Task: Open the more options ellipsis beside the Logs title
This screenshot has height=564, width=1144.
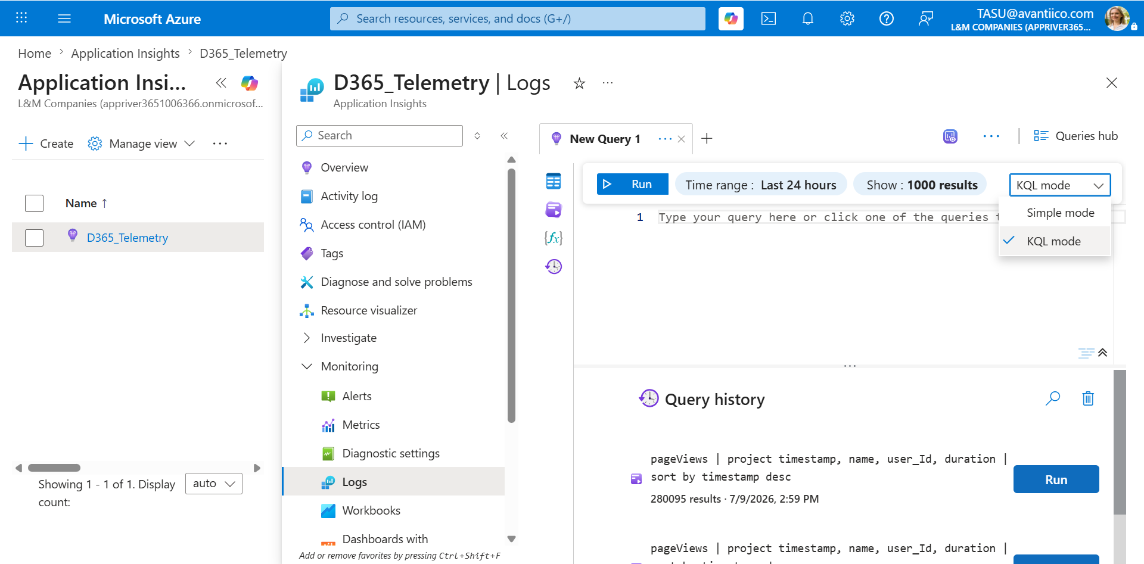Action: pos(608,83)
